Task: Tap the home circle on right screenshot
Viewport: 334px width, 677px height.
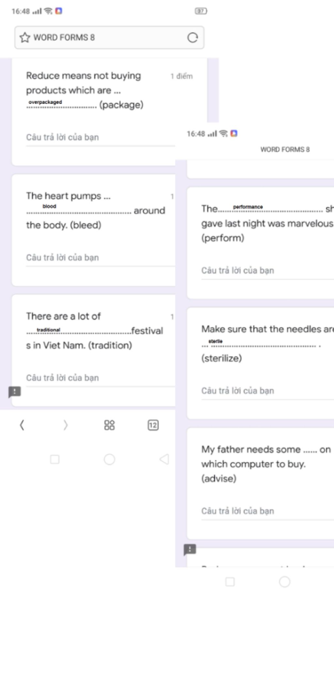Action: (284, 581)
